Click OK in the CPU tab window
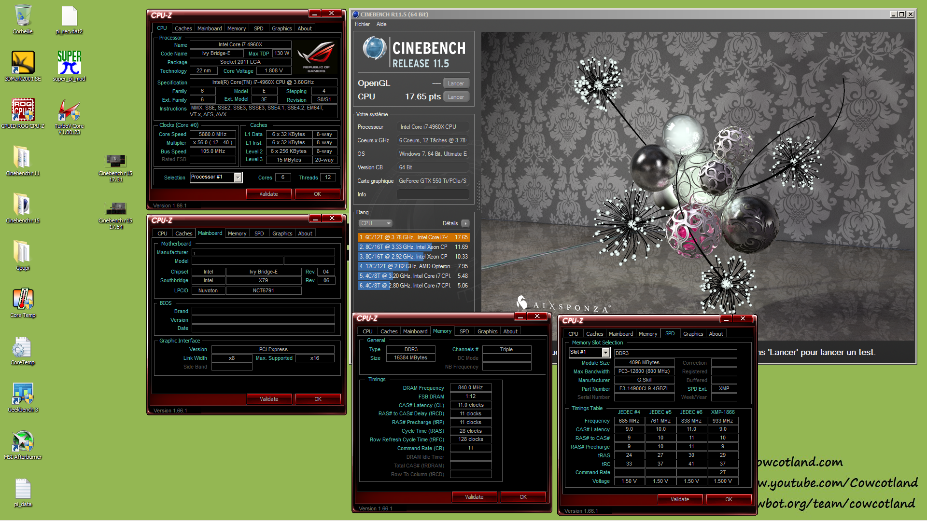Viewport: 927px width, 521px height. [x=317, y=194]
